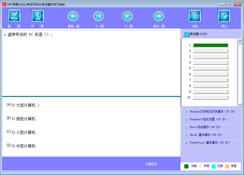Open question 2 in the list
This screenshot has width=244, height=175.
click(211, 51)
